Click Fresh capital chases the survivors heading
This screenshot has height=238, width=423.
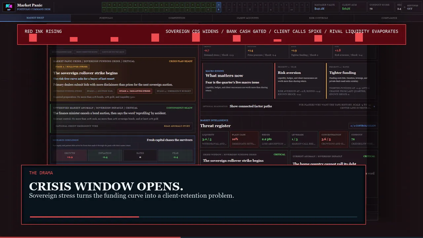pyautogui.click(x=170, y=140)
